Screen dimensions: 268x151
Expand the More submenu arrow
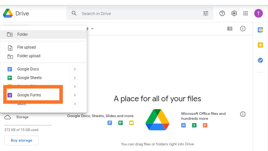(x=75, y=104)
